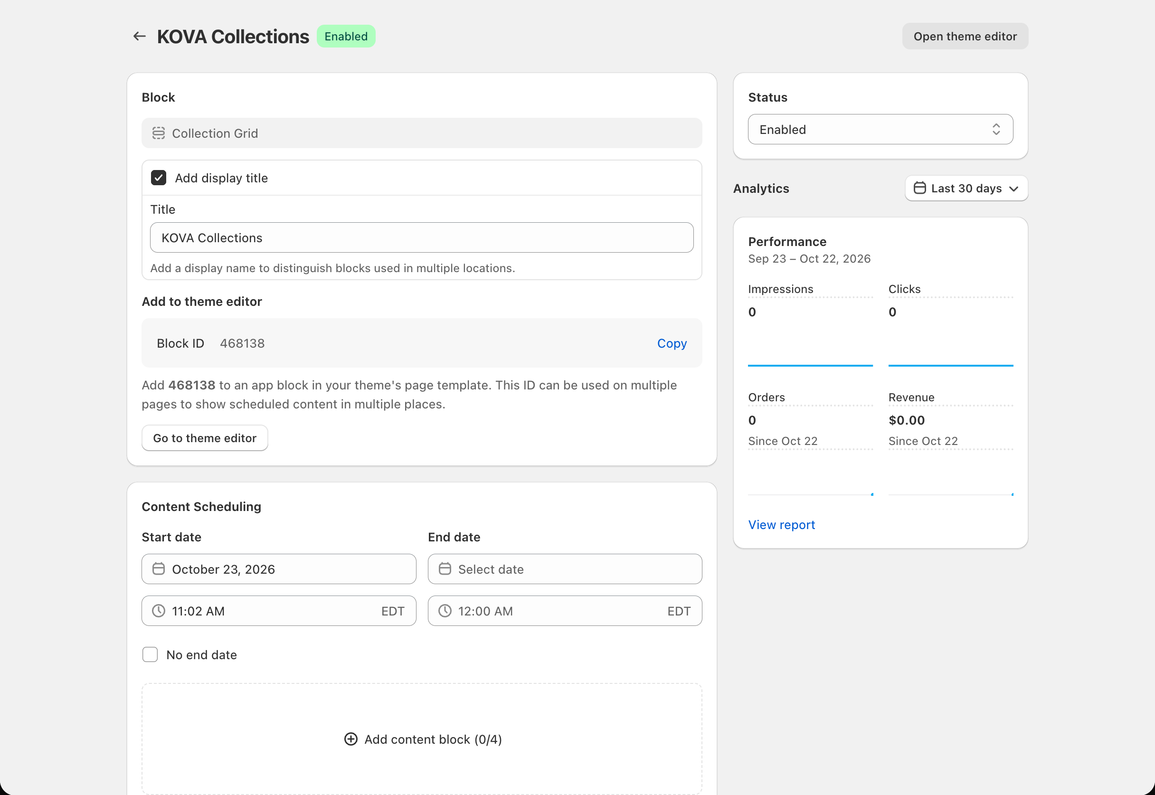Edit the Title input field
This screenshot has height=795, width=1155.
pyautogui.click(x=421, y=237)
